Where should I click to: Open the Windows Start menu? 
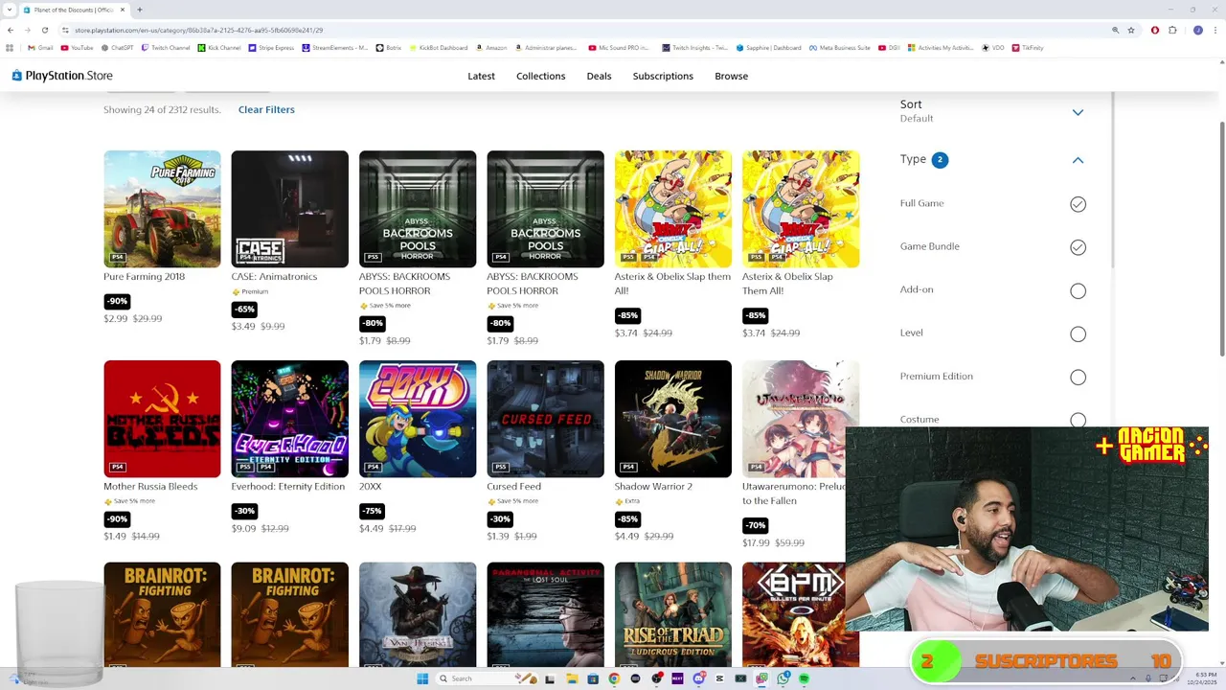pyautogui.click(x=422, y=678)
